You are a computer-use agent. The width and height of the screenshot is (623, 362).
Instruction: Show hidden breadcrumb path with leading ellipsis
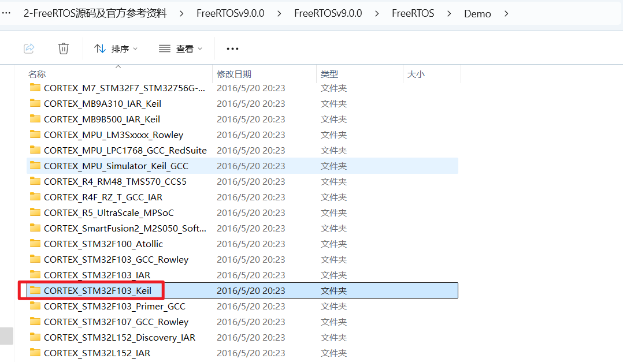click(x=6, y=13)
